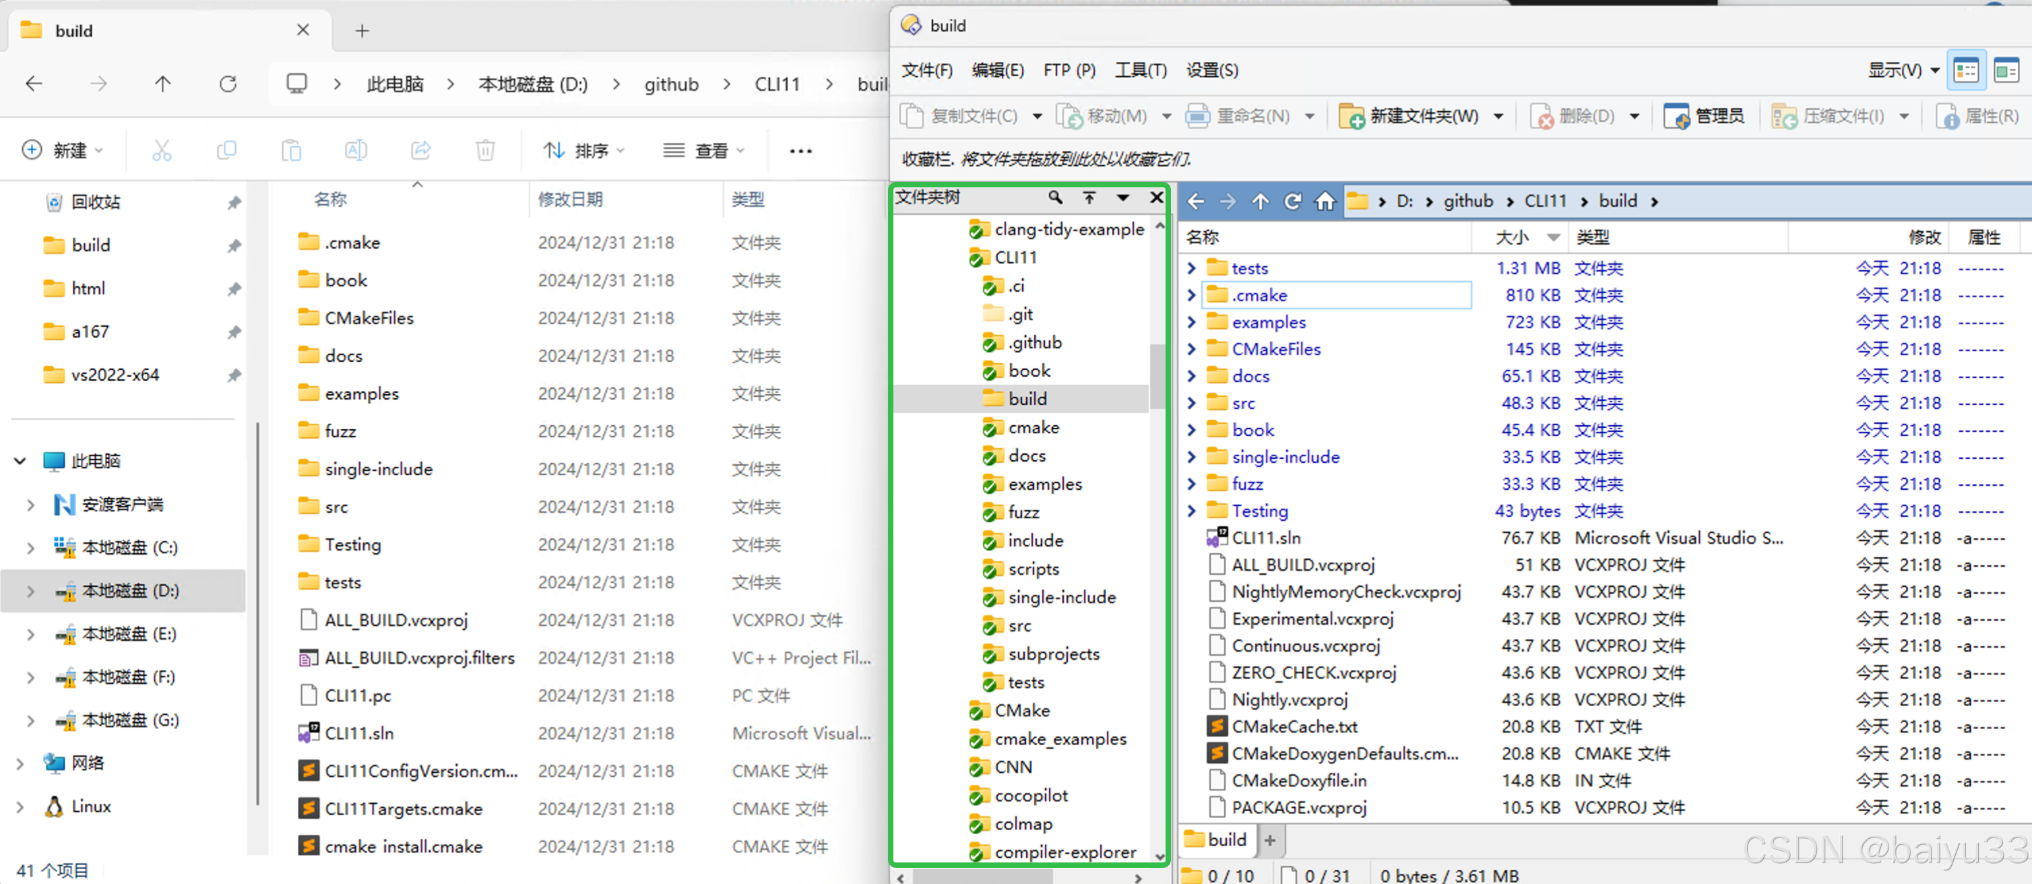Open the 工具(T) menu

[x=1140, y=70]
